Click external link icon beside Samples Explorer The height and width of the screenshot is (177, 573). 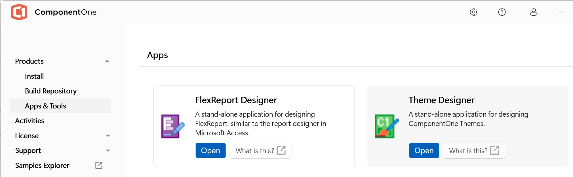[99, 165]
